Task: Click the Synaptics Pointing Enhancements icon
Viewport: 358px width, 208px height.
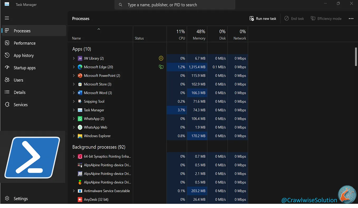Action: tap(80, 156)
